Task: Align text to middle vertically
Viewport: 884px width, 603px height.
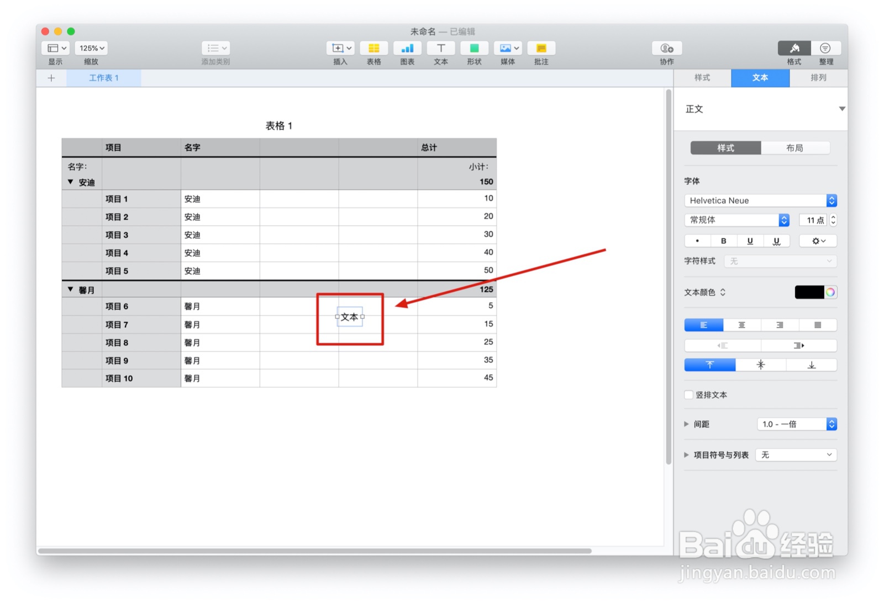Action: coord(761,365)
